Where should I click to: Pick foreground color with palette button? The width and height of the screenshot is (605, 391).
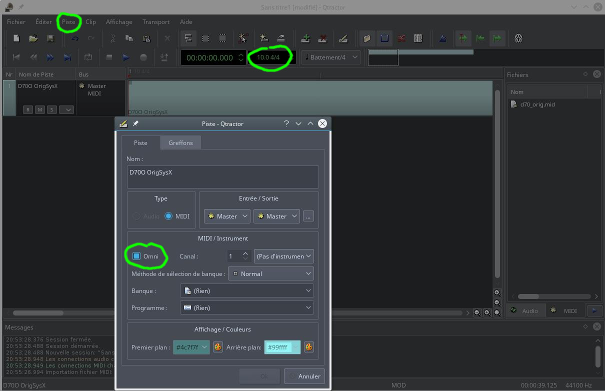218,347
